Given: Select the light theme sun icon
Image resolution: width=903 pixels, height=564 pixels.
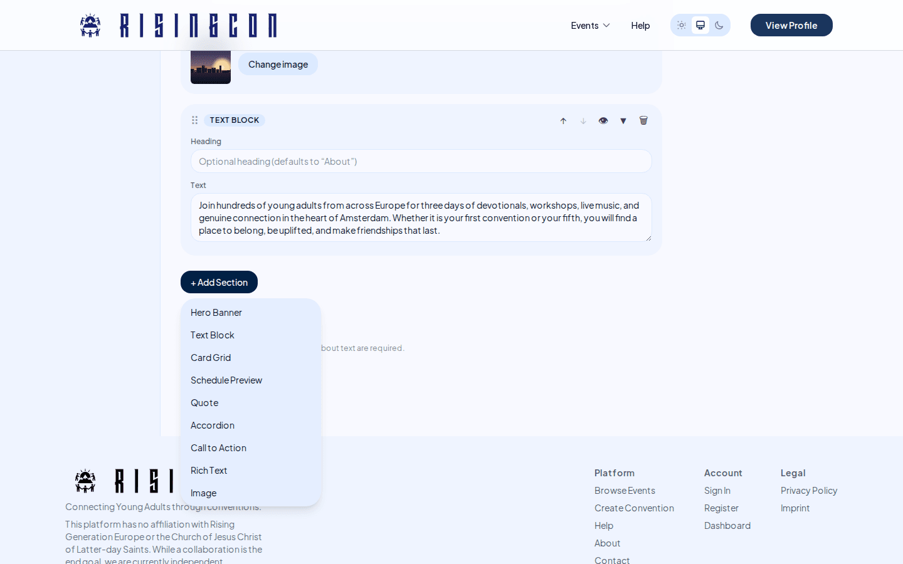Looking at the screenshot, I should 682,25.
